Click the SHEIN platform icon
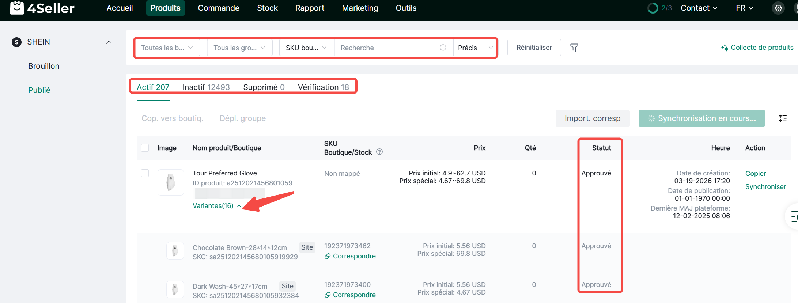This screenshot has width=798, height=303. (x=16, y=42)
